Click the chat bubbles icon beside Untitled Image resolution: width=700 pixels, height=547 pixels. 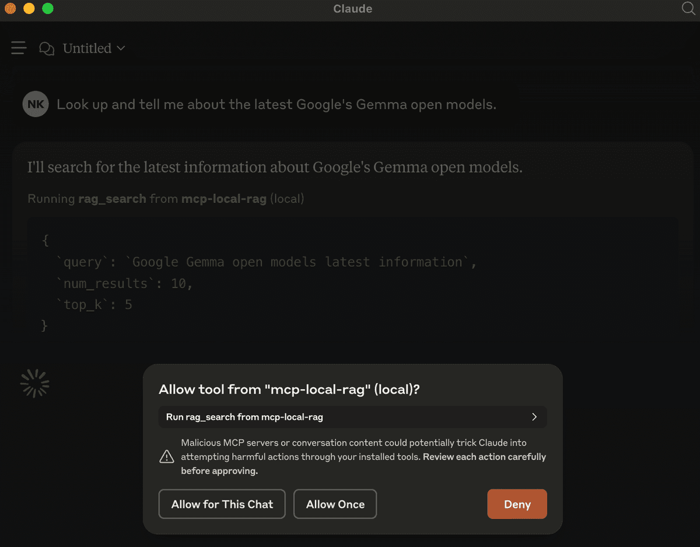tap(47, 48)
